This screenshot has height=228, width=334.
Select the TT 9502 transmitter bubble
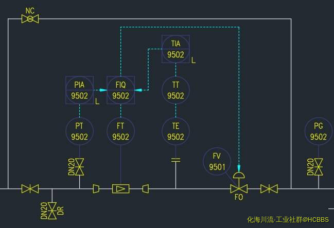pos(175,90)
